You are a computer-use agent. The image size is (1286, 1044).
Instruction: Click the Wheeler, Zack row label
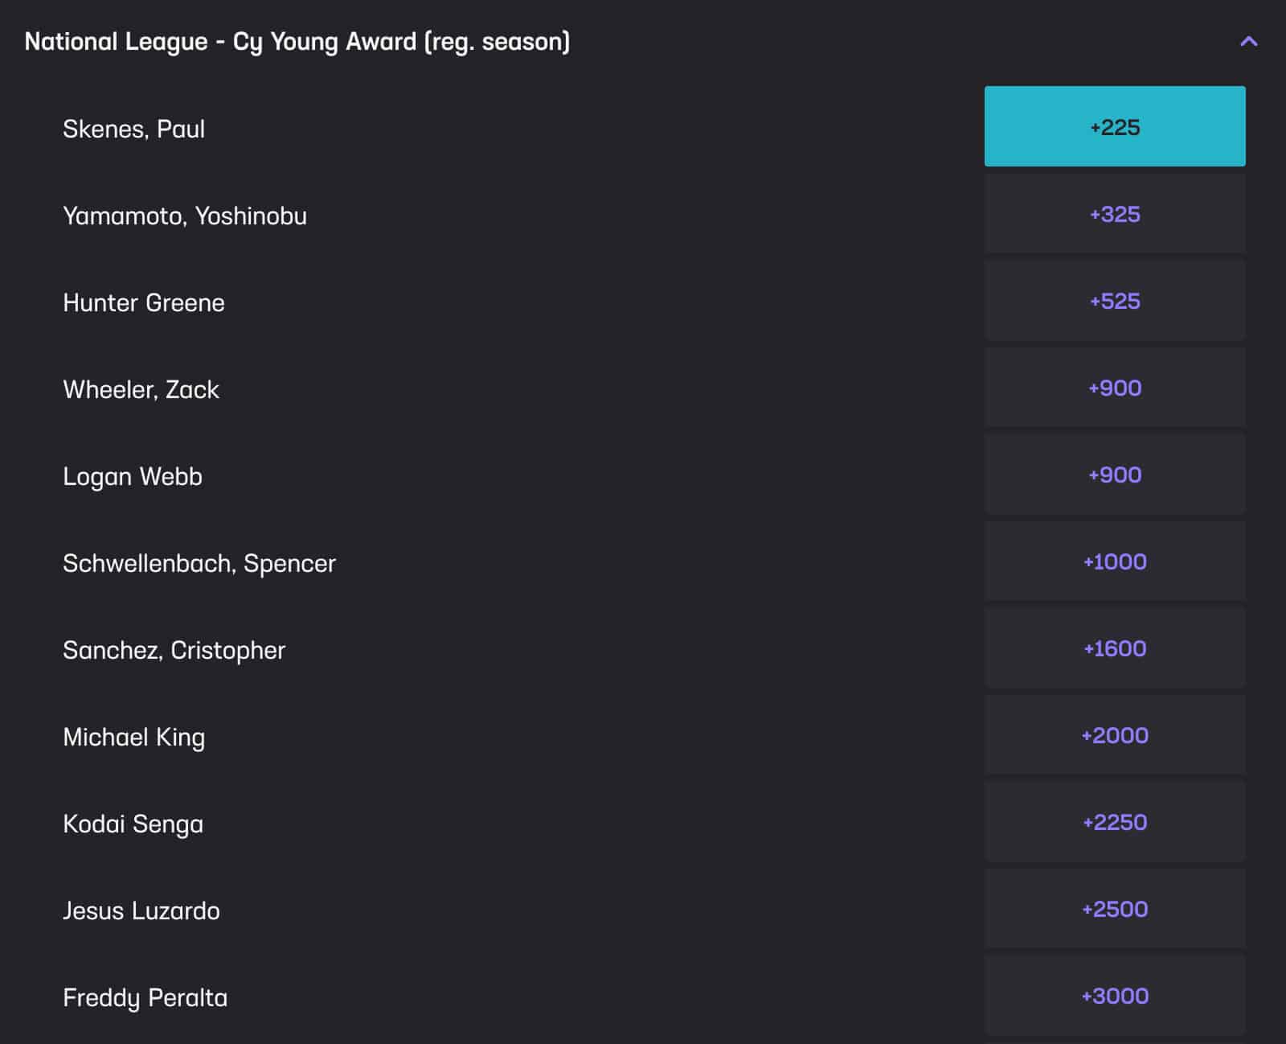141,389
